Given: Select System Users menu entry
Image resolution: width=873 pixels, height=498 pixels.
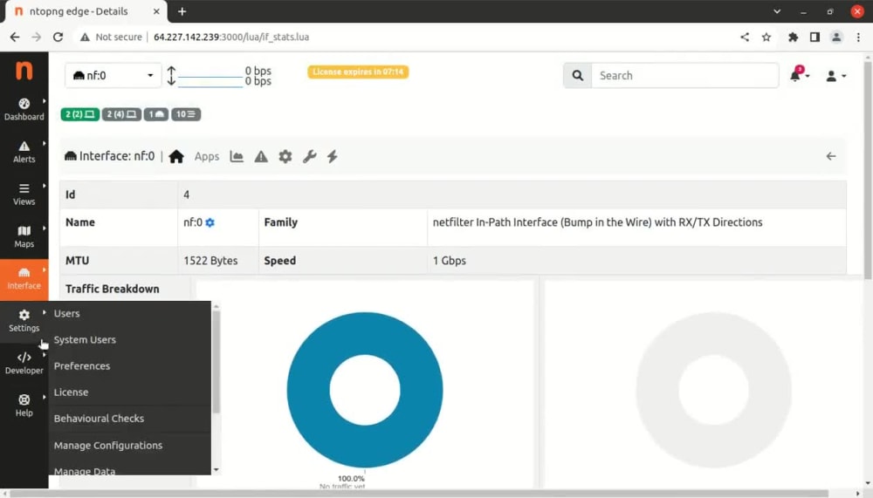Looking at the screenshot, I should [85, 339].
